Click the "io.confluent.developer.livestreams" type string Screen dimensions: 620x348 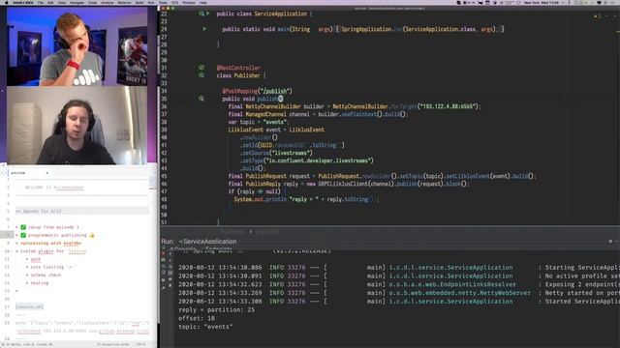319,160
